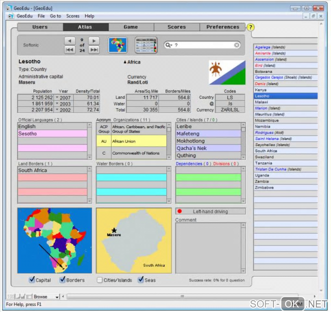This screenshot has width=331, height=312.
Task: Select Saint Helena (Island) in the list
Action: (x=286, y=138)
